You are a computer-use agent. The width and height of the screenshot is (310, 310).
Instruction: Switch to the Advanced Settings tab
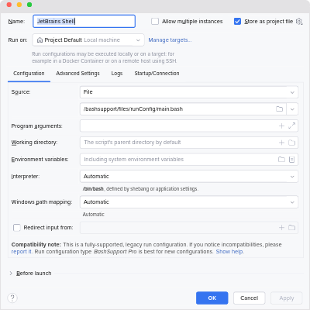(x=77, y=74)
